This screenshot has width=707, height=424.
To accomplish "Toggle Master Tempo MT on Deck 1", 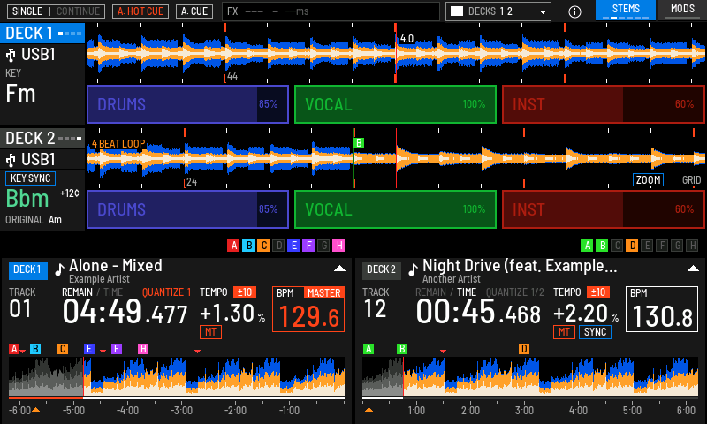I will 210,332.
